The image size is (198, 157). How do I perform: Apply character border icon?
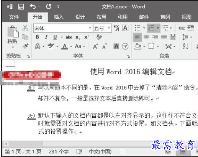point(125,28)
